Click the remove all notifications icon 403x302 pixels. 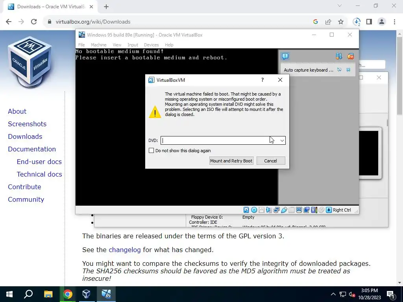[x=351, y=56]
